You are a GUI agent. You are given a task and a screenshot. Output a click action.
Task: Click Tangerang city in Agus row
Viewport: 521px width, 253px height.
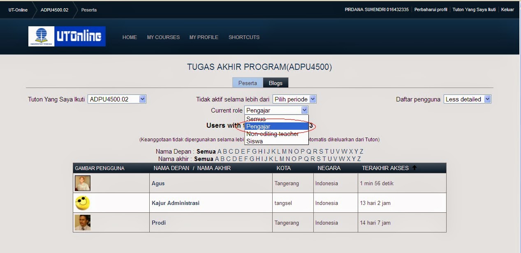click(x=287, y=183)
